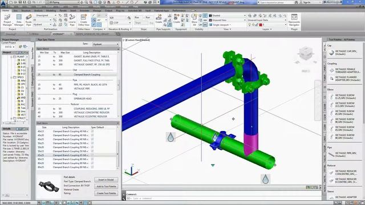Viewport: 365px width, 205px height.
Task: Open the 3D Piping workspace dropdown
Action: click(x=62, y=2)
